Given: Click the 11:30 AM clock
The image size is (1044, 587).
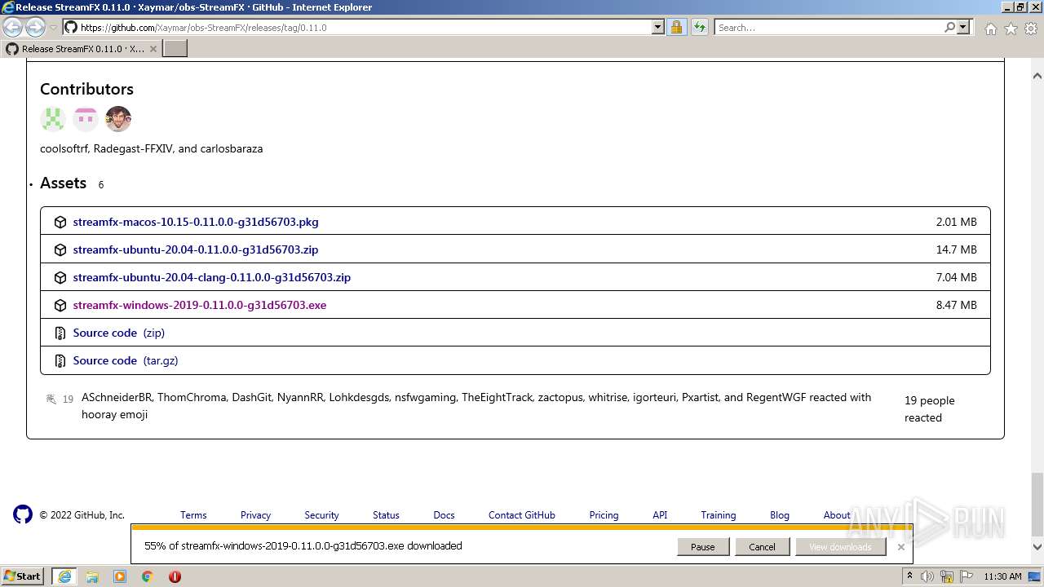Looking at the screenshot, I should pos(1002,576).
